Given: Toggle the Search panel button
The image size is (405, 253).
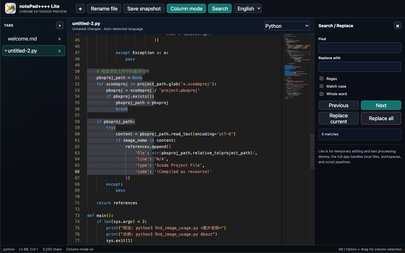Looking at the screenshot, I should [x=220, y=9].
